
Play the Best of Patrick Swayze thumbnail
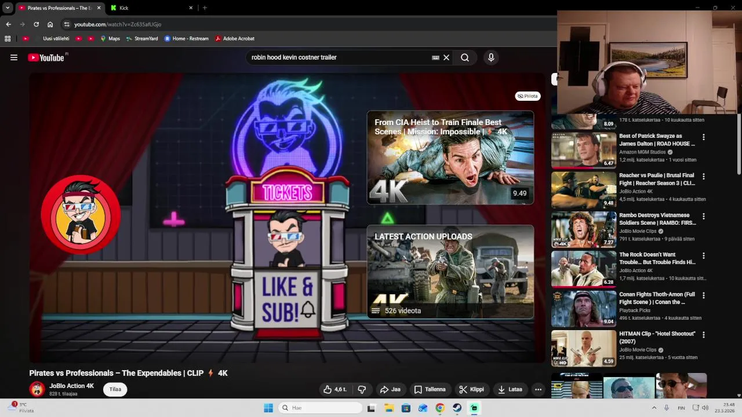pyautogui.click(x=584, y=151)
